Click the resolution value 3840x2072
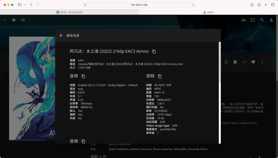Screen dimensions: 278x158 tap(164, 100)
